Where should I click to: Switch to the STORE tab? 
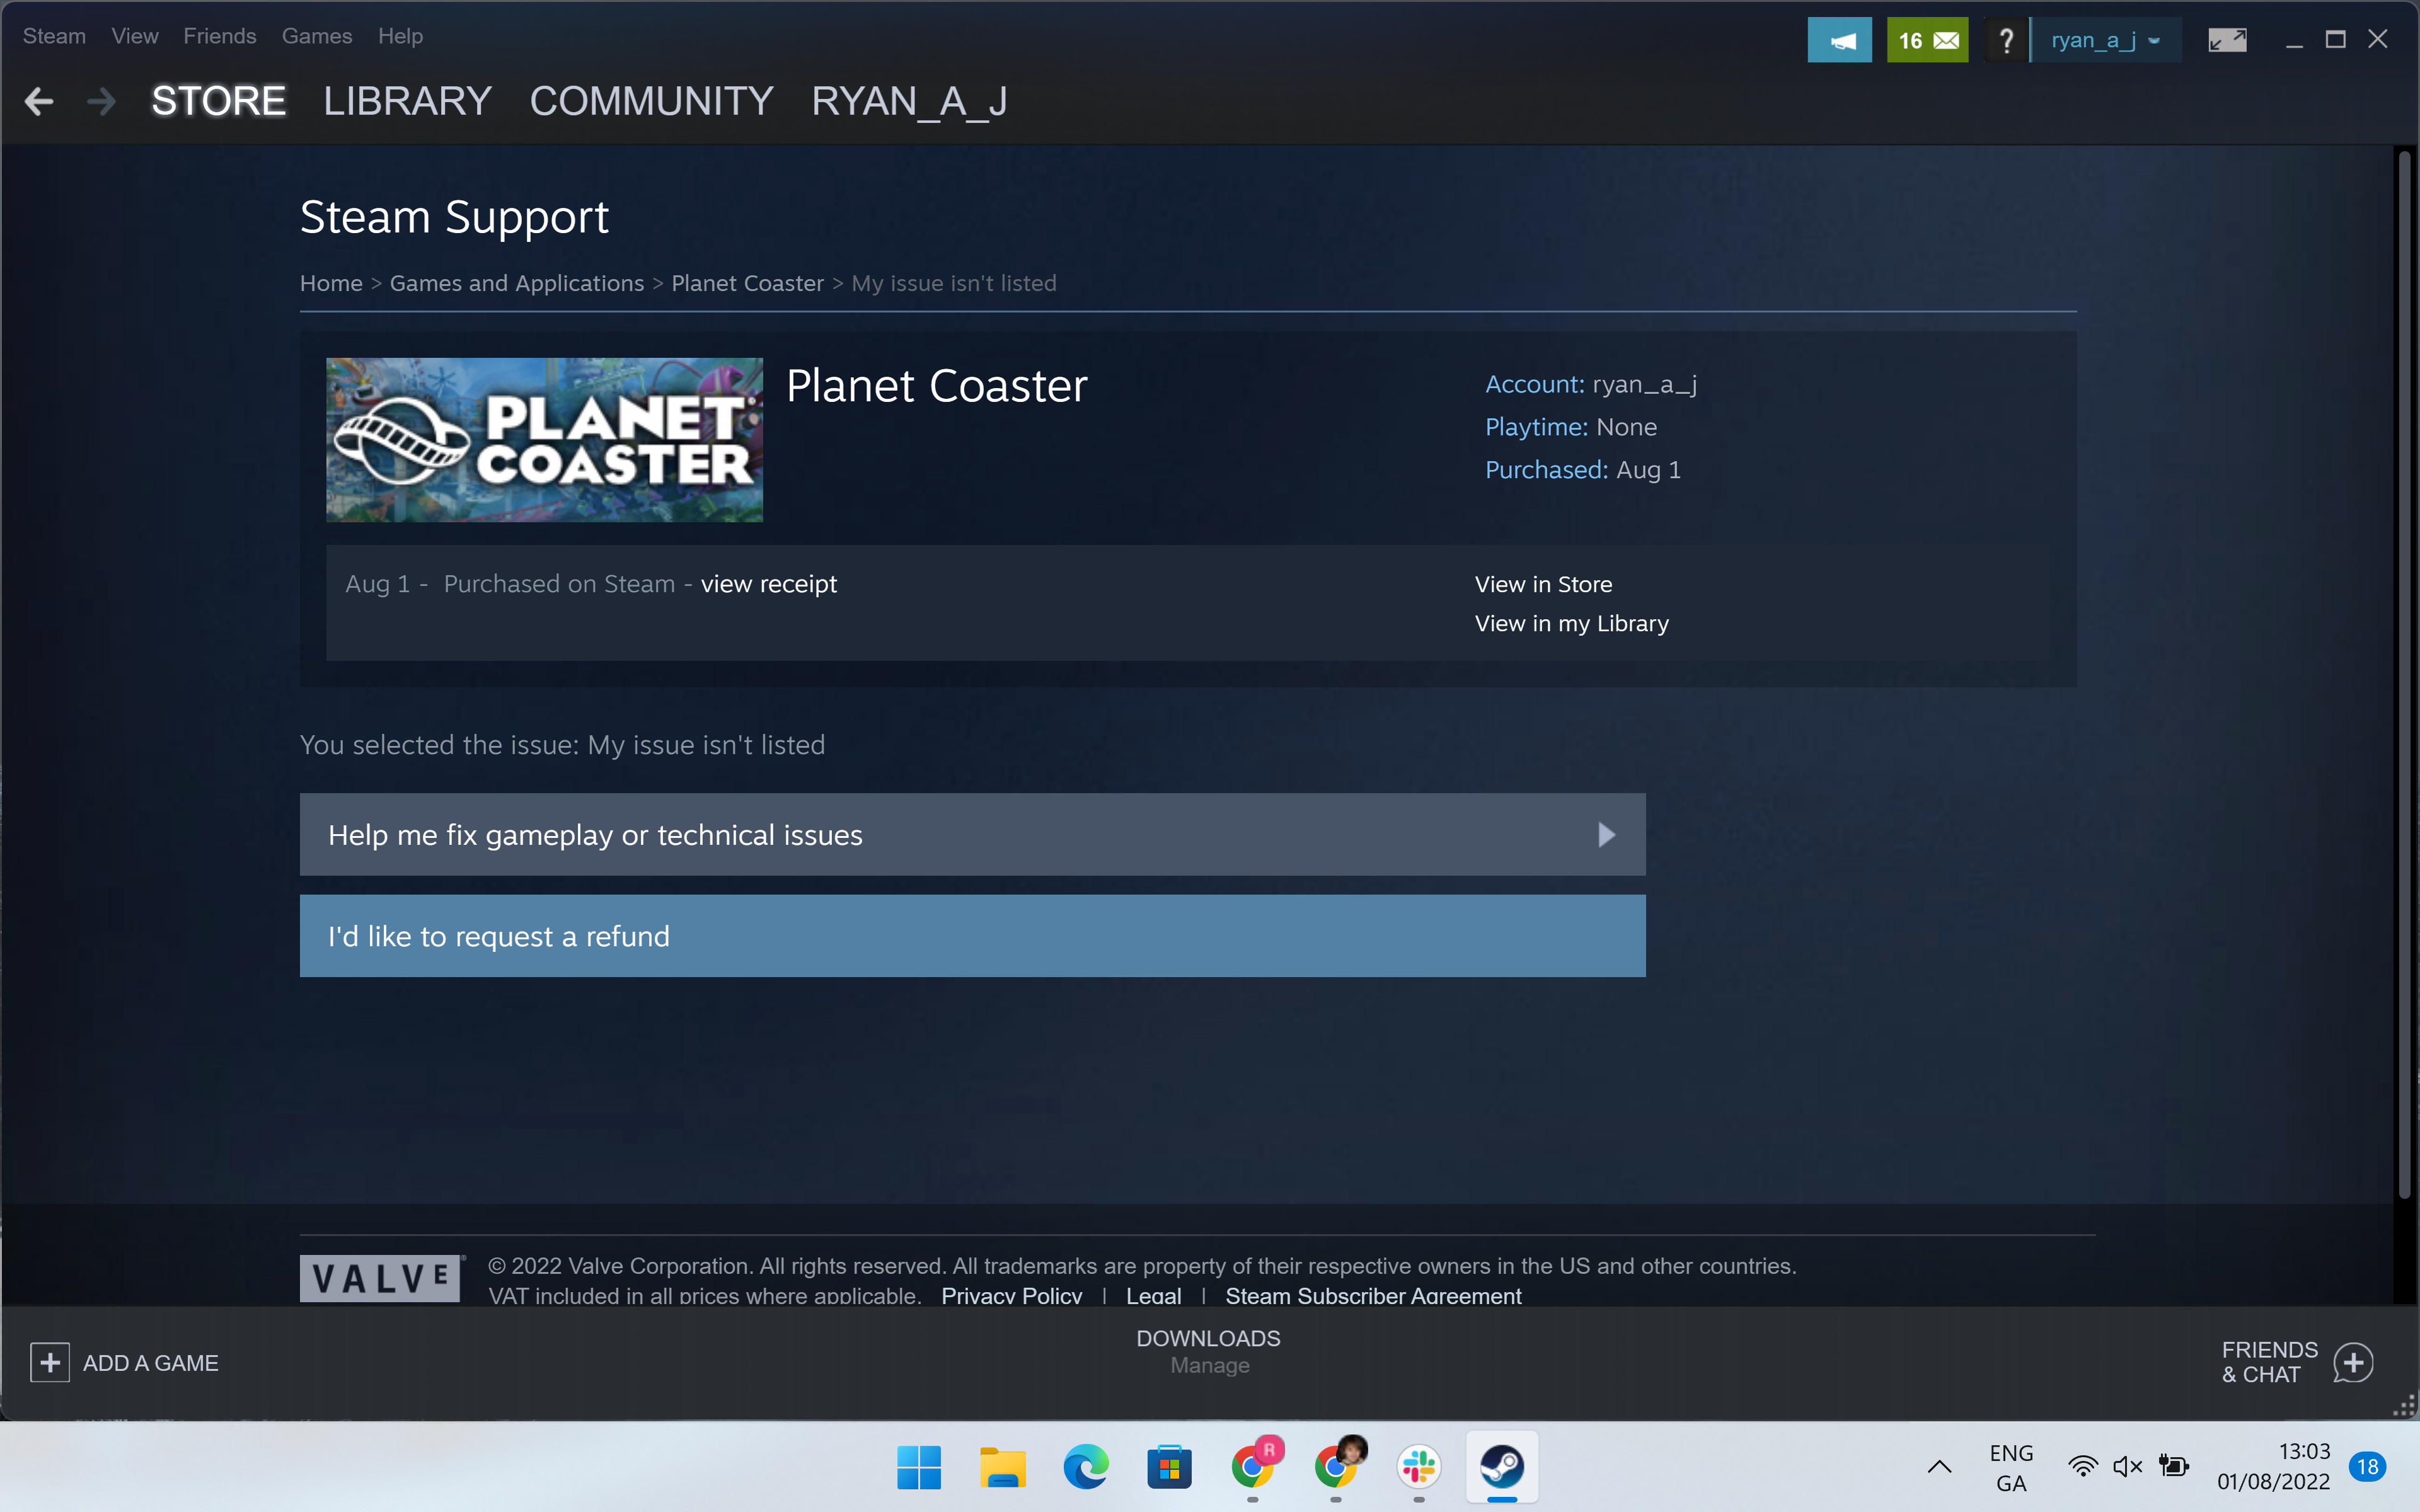tap(219, 101)
